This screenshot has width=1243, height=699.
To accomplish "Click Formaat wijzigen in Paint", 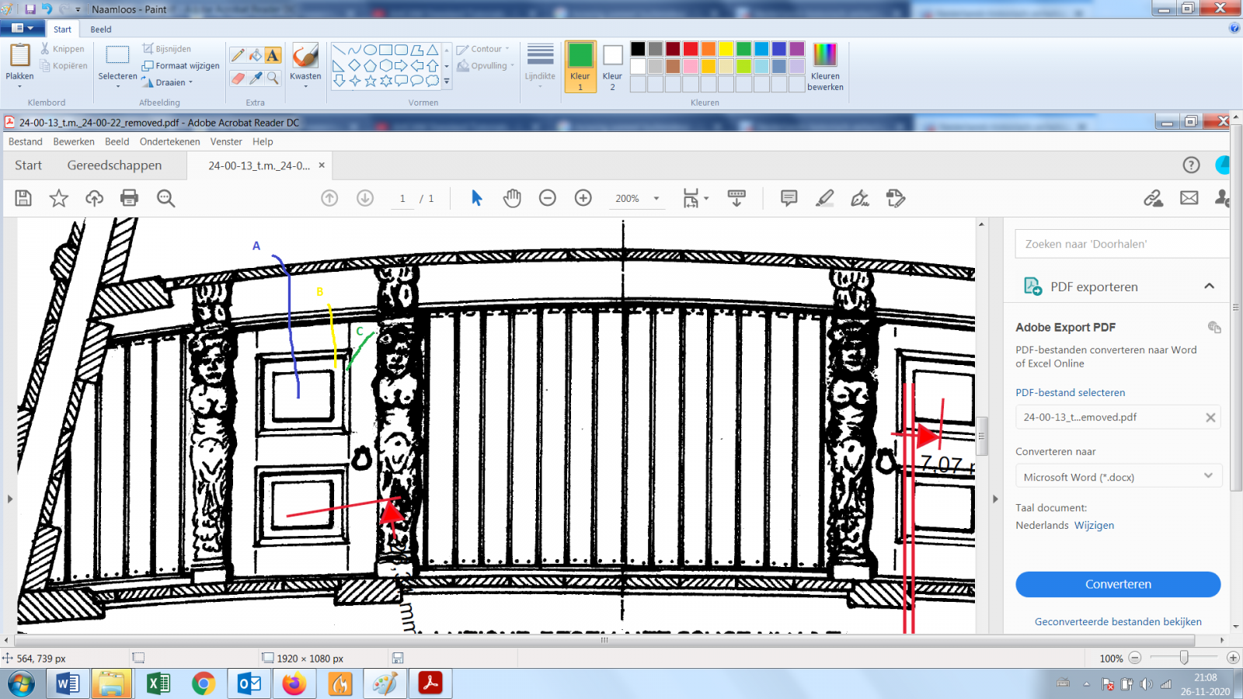I will pos(181,66).
